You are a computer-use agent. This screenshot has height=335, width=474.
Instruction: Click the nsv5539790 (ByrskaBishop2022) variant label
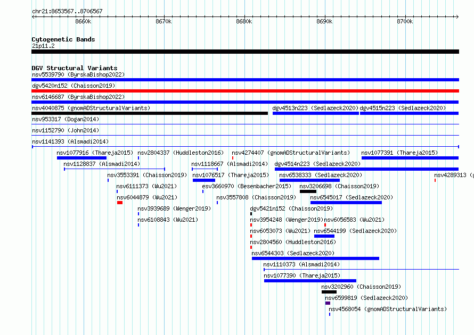coord(78,74)
